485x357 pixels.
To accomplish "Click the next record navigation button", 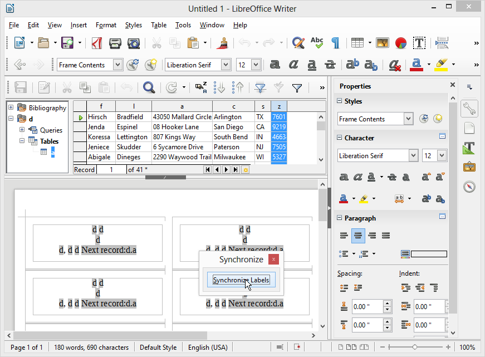I will [x=227, y=169].
